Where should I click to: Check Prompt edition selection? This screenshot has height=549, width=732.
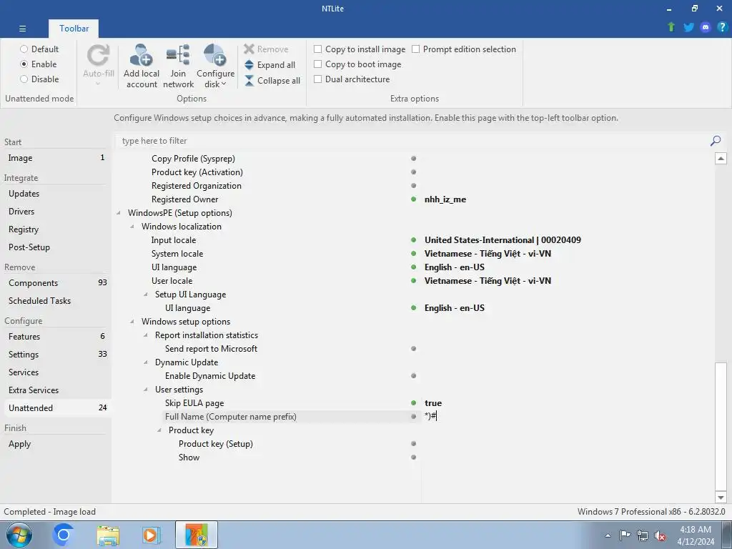[x=415, y=49]
